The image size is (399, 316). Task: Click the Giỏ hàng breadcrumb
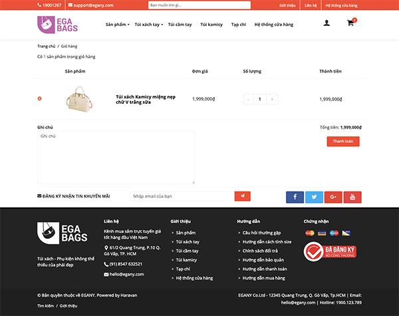(69, 46)
